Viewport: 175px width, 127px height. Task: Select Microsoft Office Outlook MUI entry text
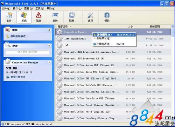coord(92,92)
